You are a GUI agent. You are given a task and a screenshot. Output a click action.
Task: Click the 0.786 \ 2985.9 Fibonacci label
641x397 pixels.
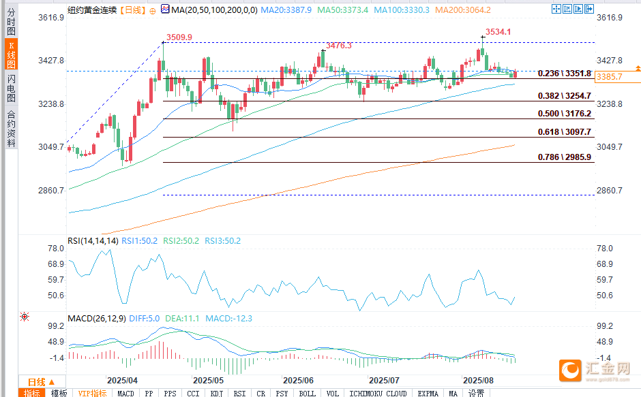(x=564, y=157)
